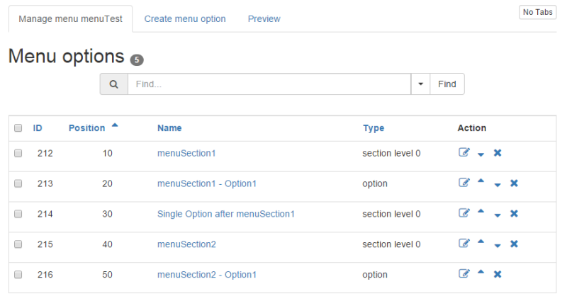Screen dimensions: 567x301
Task: Move menuSection2 - Option1 up
Action: pos(481,272)
